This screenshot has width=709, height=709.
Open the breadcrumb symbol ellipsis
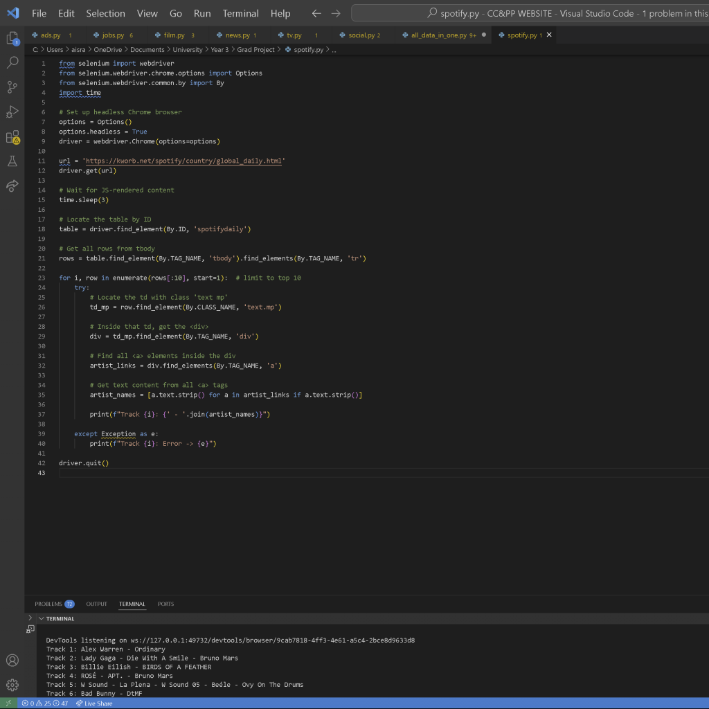[x=334, y=50]
